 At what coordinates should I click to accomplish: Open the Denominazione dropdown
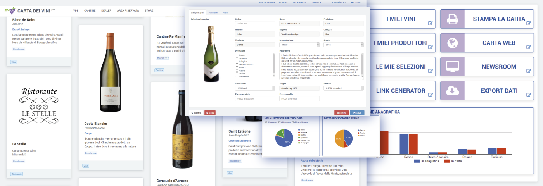(x=299, y=45)
